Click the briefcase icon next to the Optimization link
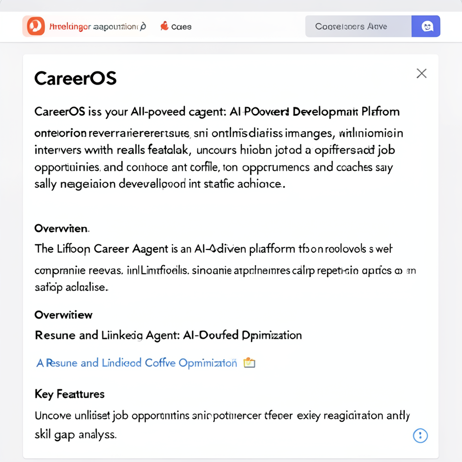The height and width of the screenshot is (462, 462). tap(249, 363)
